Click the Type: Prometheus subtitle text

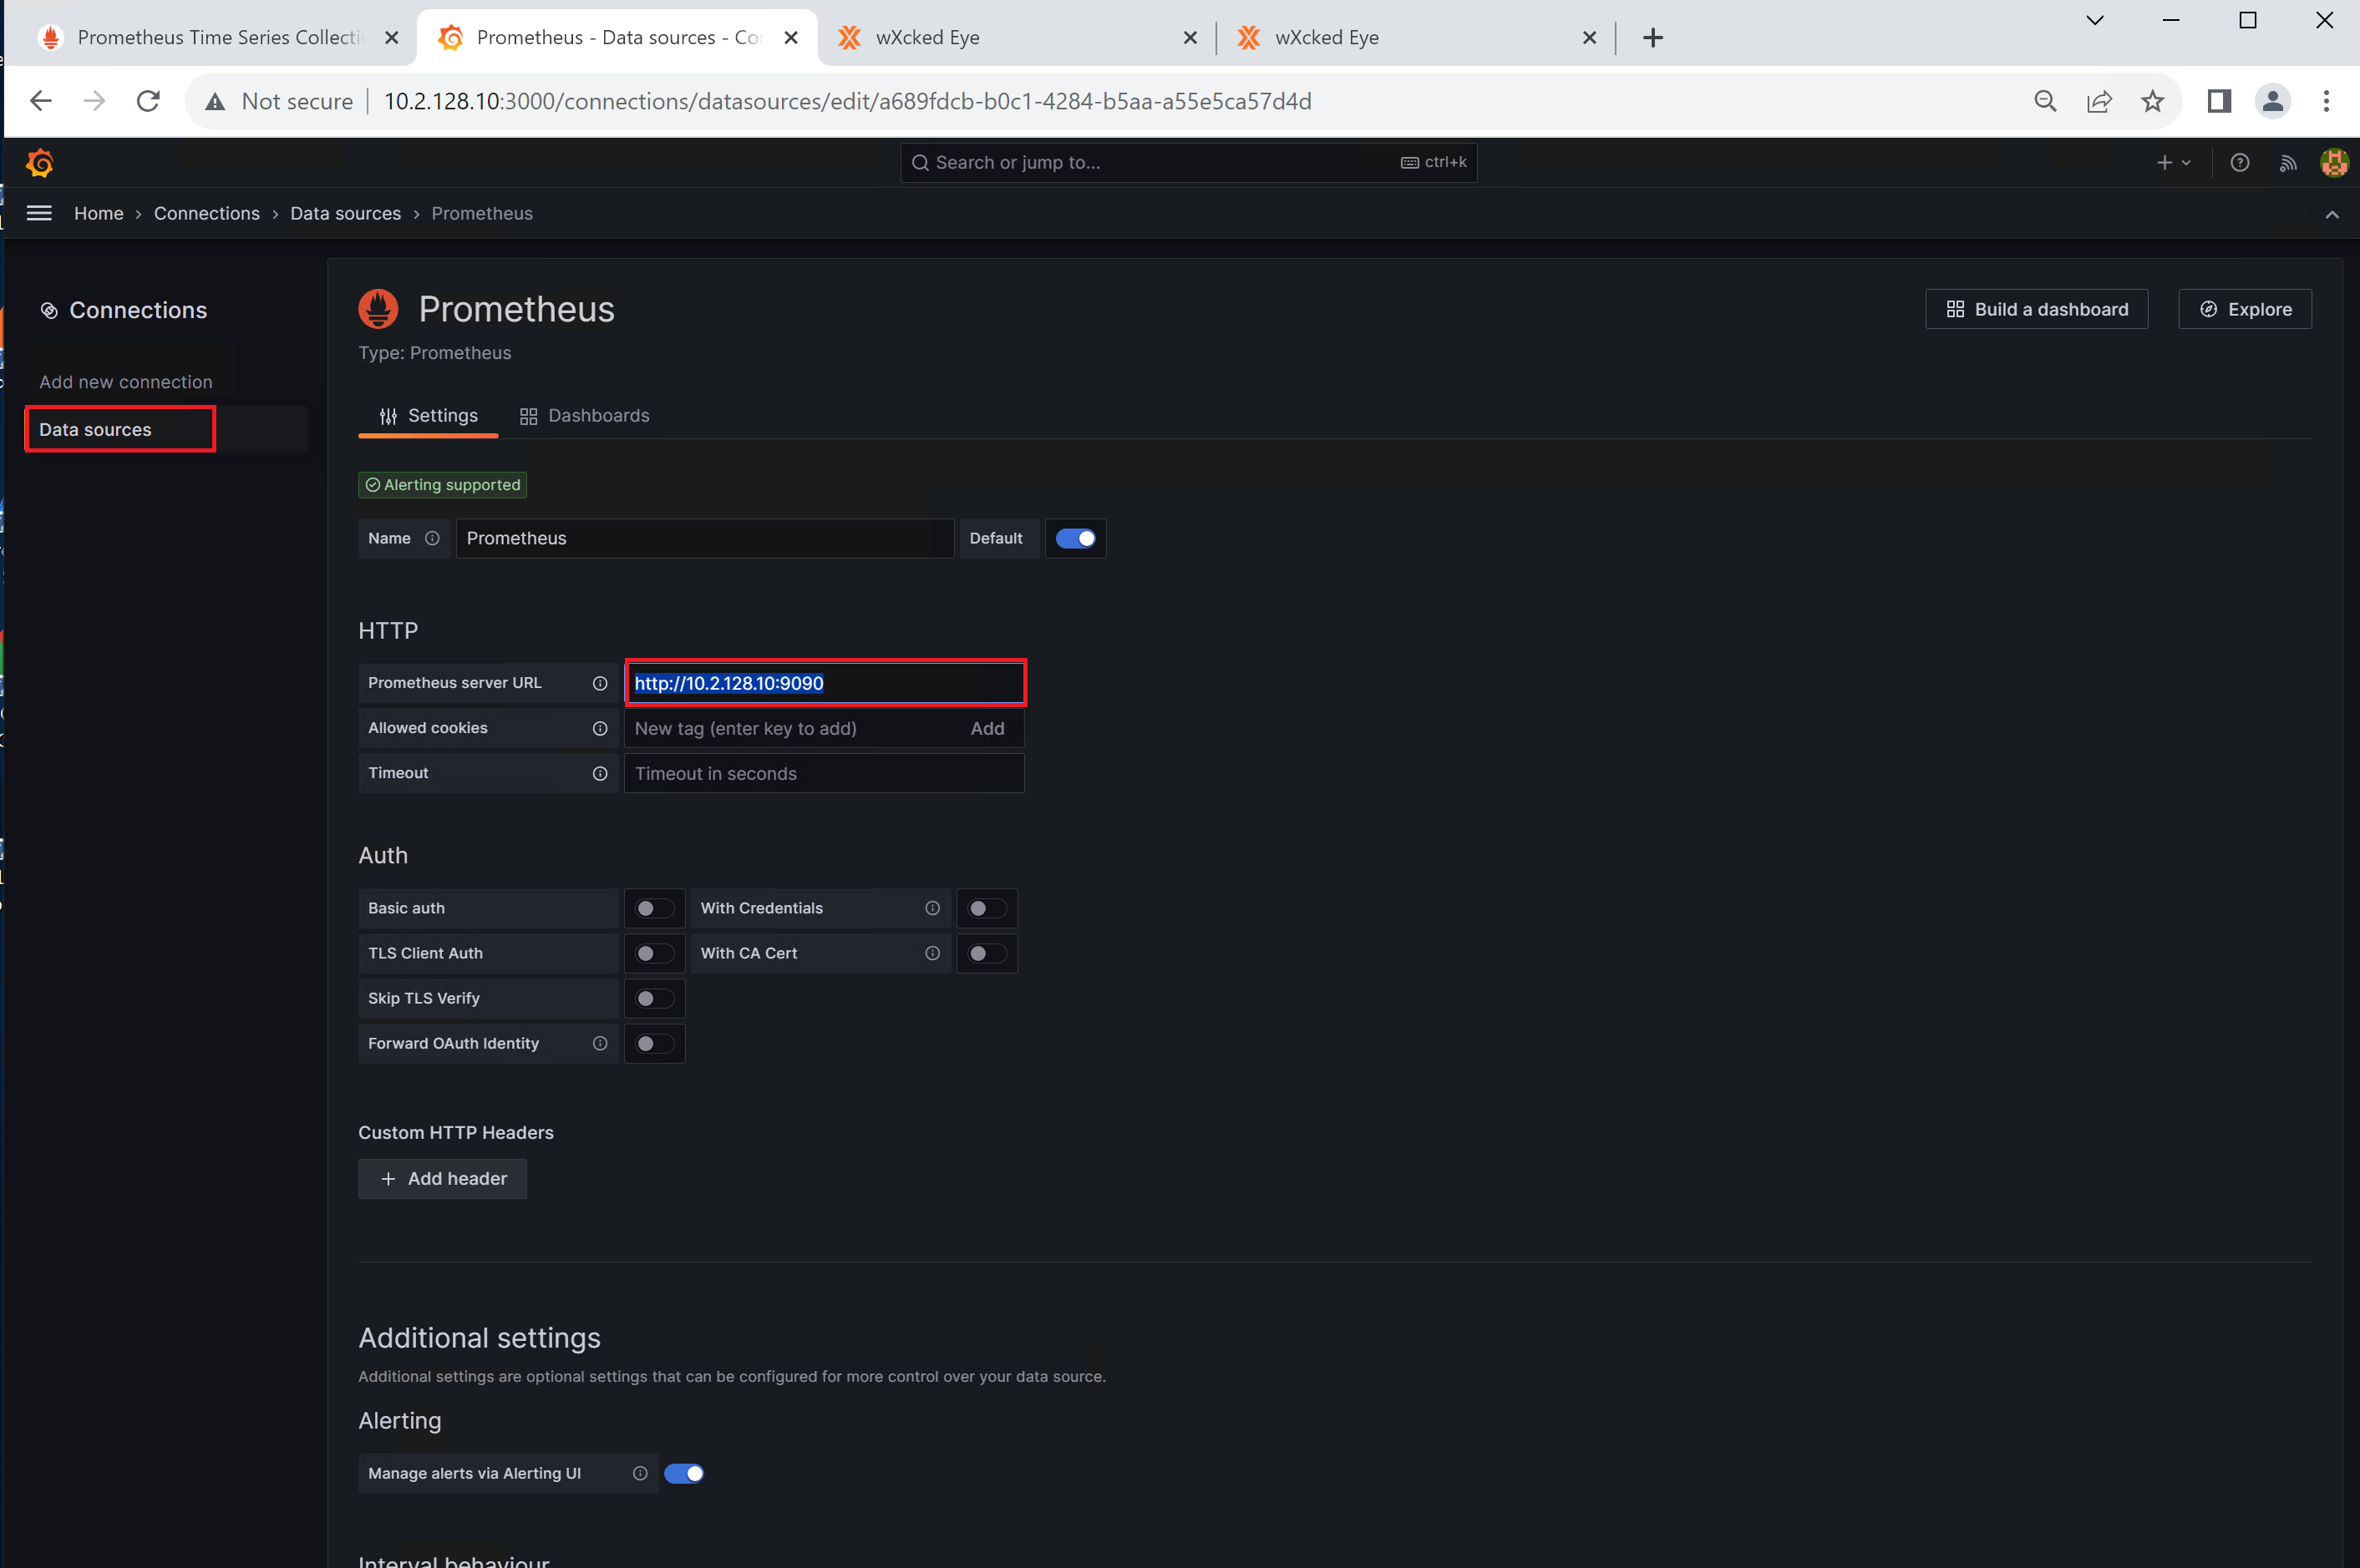[434, 353]
